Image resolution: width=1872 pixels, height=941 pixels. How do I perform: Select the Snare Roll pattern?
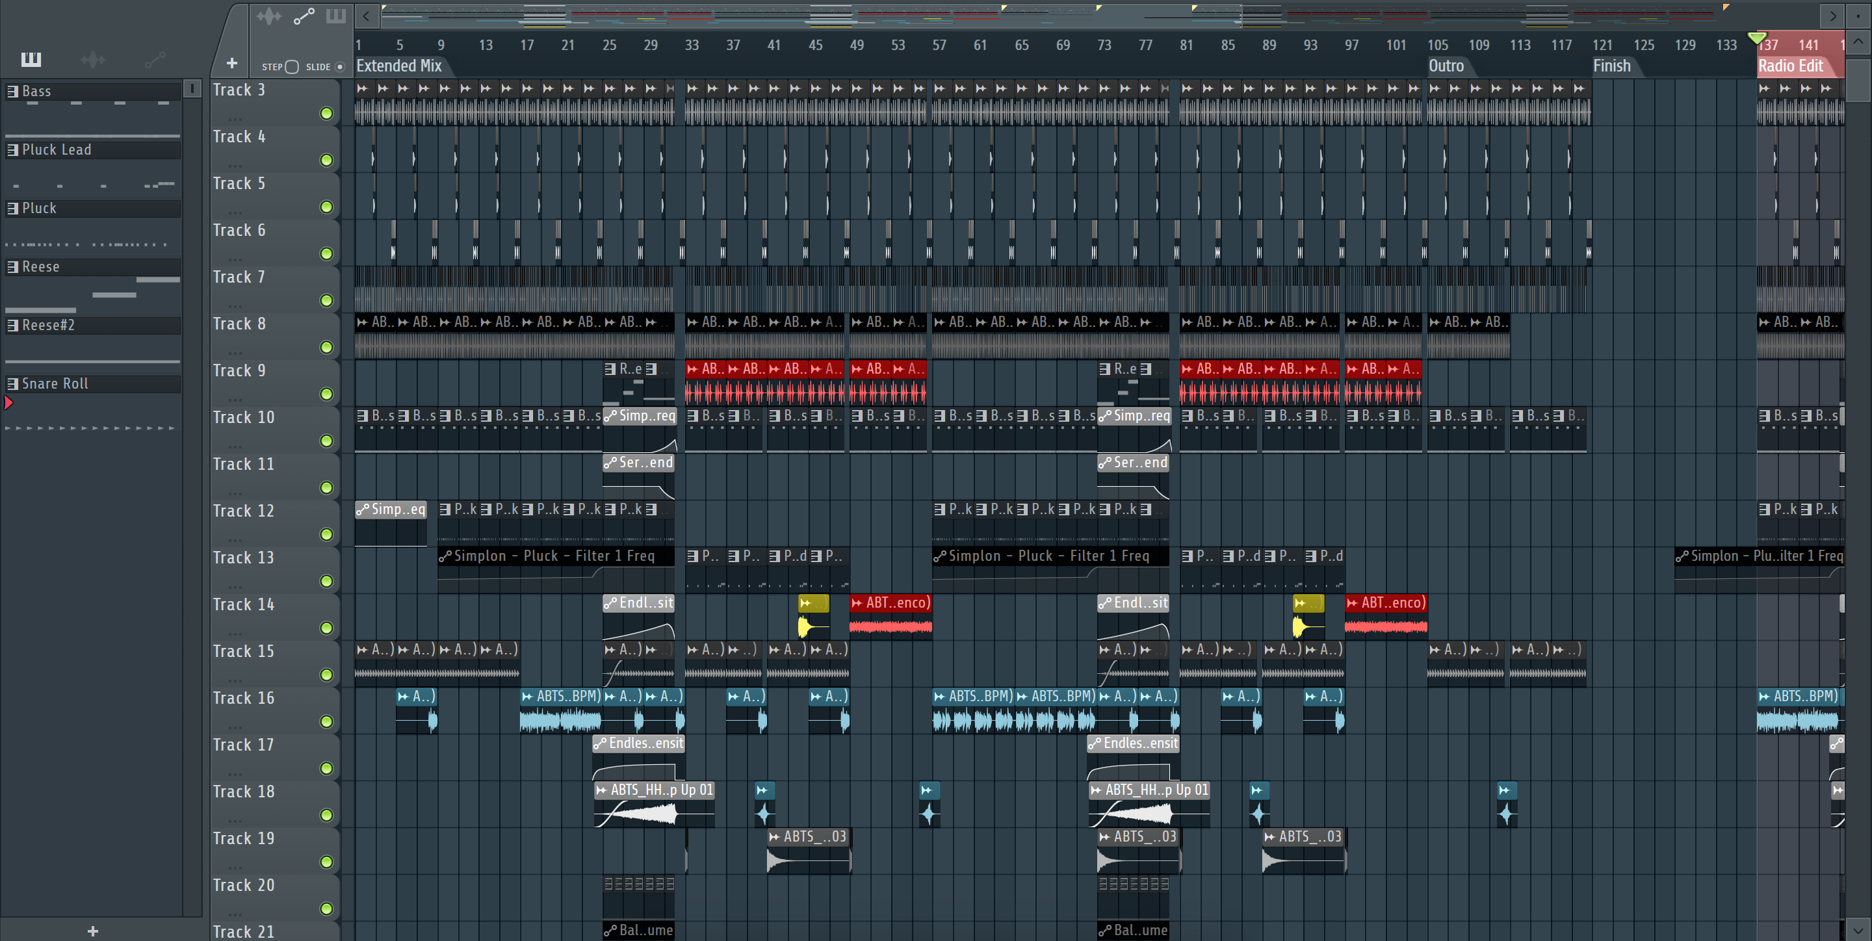93,383
